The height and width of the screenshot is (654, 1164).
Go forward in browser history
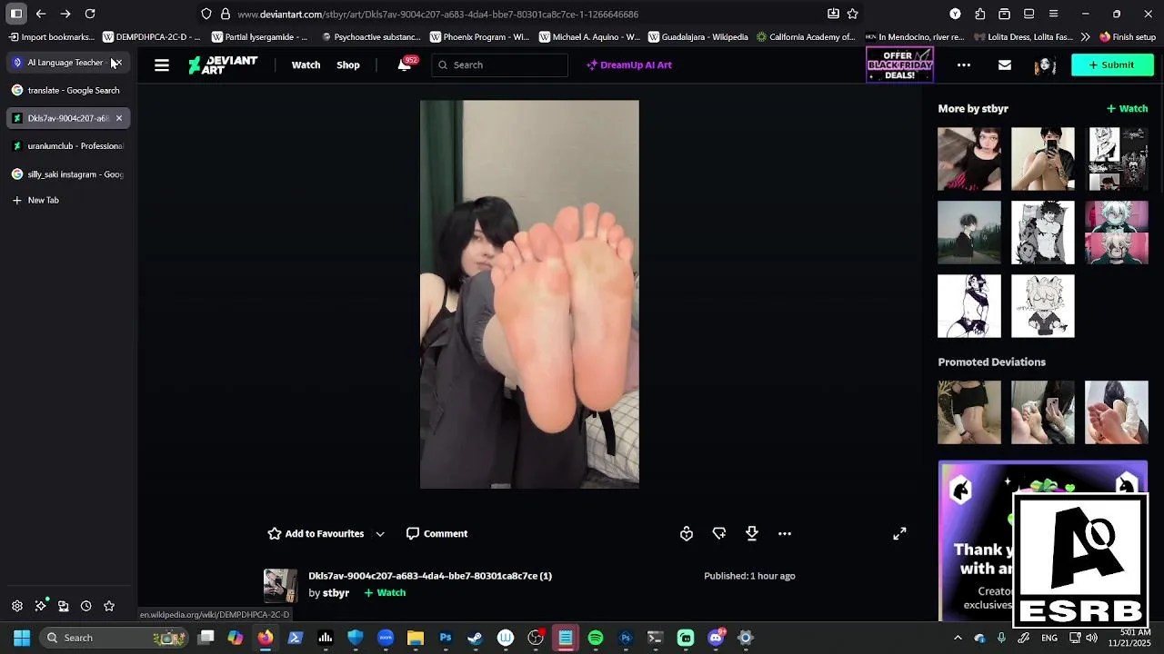(65, 14)
